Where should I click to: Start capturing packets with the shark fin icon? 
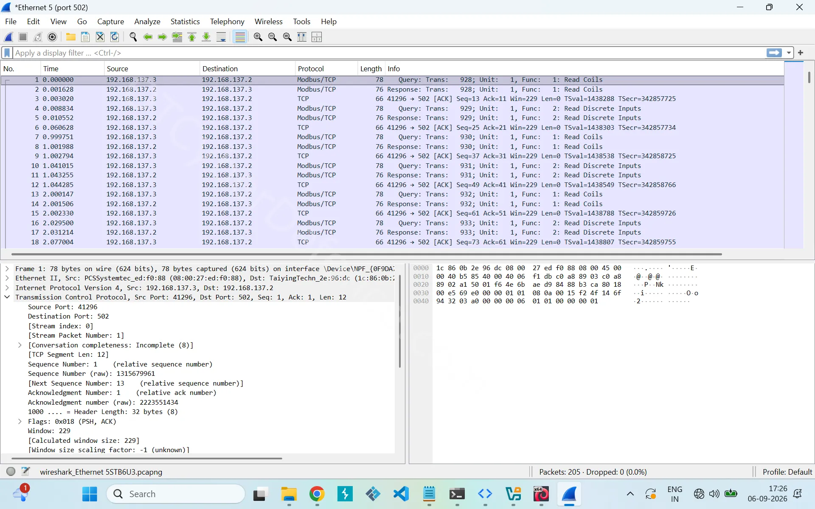click(x=9, y=37)
